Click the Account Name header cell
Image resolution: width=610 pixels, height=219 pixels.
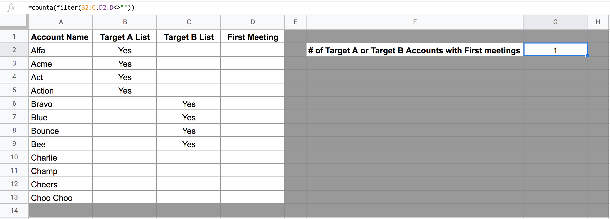pyautogui.click(x=61, y=37)
